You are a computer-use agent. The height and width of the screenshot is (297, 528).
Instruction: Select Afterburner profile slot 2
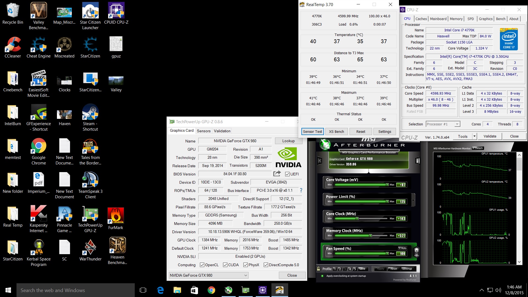[x=340, y=269]
